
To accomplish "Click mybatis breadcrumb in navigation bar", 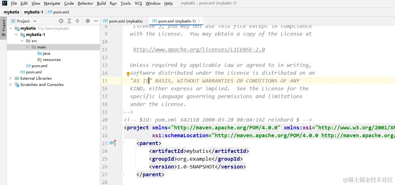I will coord(11,12).
